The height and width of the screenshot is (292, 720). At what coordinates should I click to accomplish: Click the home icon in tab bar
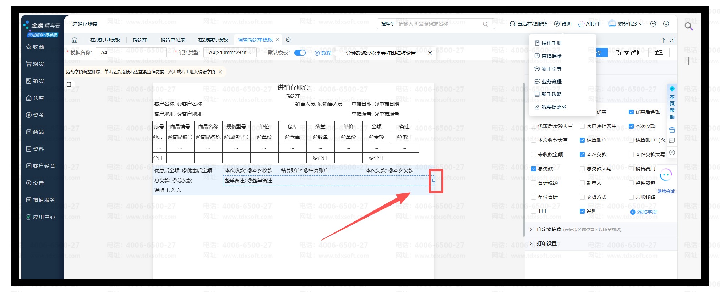(75, 40)
